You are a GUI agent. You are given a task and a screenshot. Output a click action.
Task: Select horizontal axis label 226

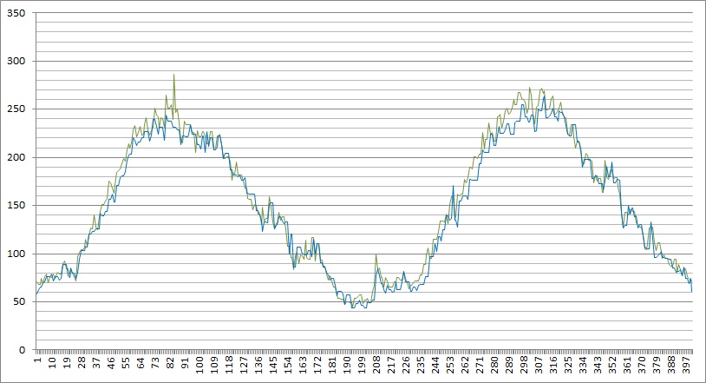tap(406, 366)
